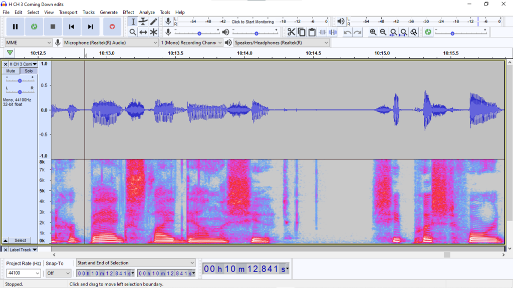
Task: Zoom Out of the waveform
Action: click(x=383, y=32)
